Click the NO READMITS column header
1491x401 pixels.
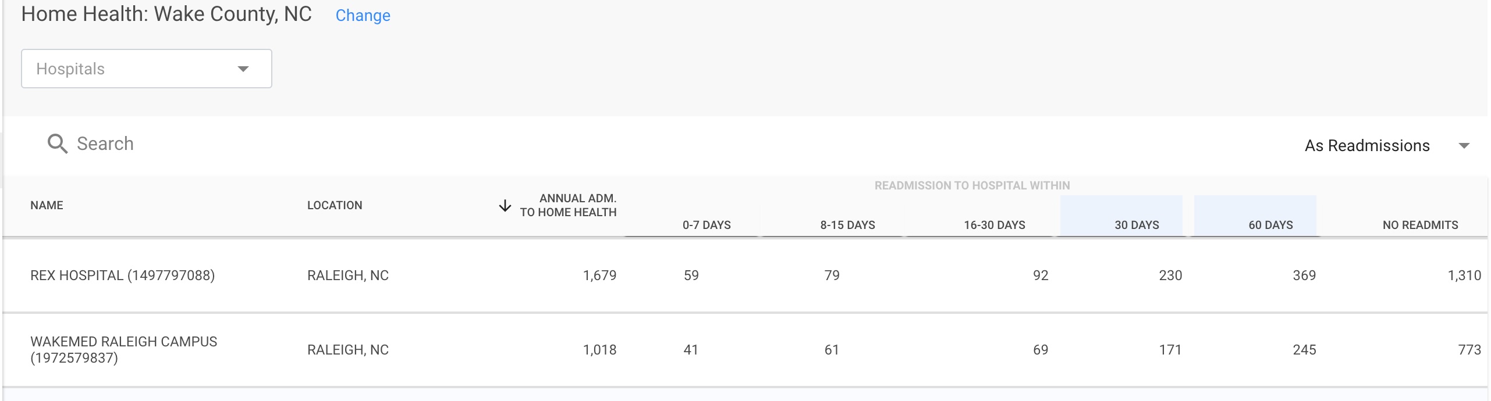tap(1421, 225)
